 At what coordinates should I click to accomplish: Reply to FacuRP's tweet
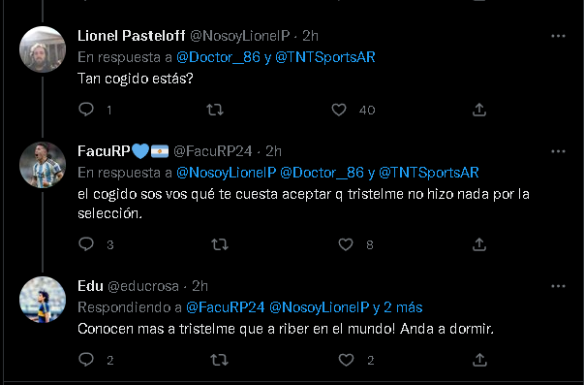coord(86,244)
